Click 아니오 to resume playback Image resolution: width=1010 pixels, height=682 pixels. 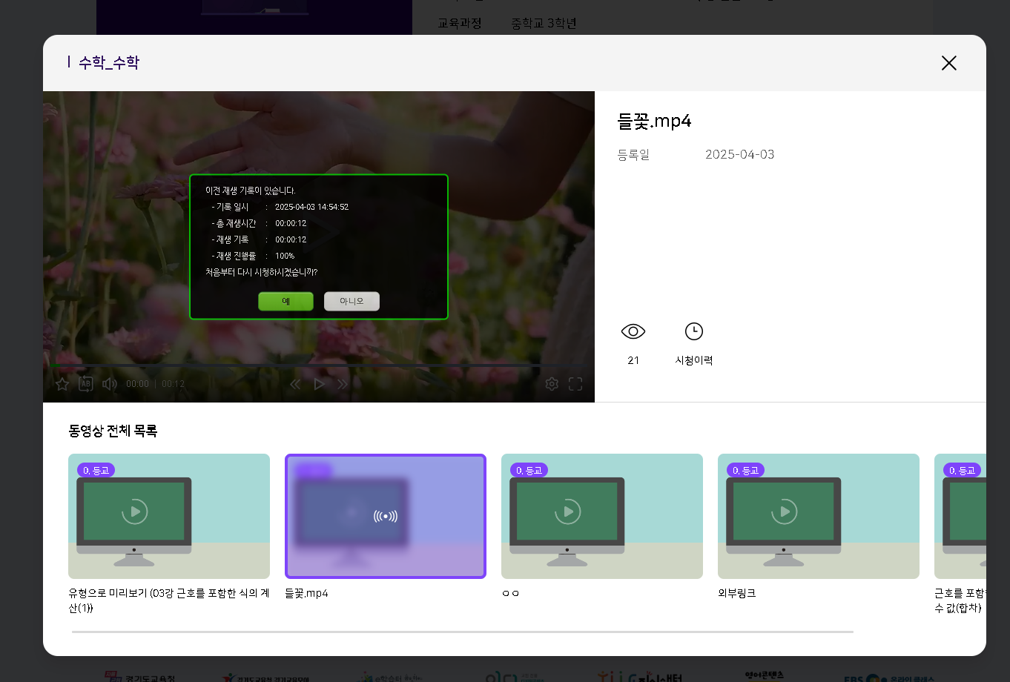click(x=351, y=301)
